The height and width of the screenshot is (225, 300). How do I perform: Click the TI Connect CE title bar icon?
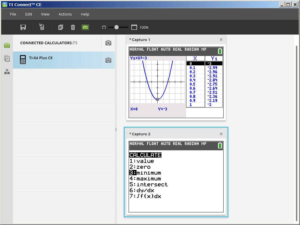pos(5,4)
